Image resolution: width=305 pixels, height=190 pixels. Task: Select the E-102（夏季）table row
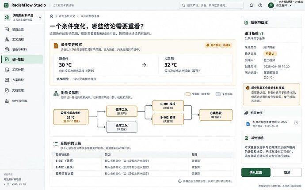coord(143,167)
